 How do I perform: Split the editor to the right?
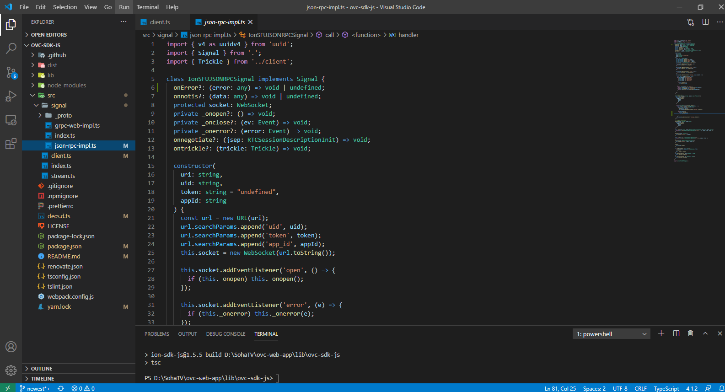(x=705, y=22)
